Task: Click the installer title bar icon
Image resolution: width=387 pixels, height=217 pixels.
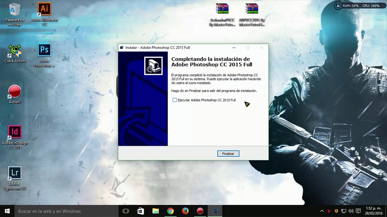Action: [x=122, y=48]
